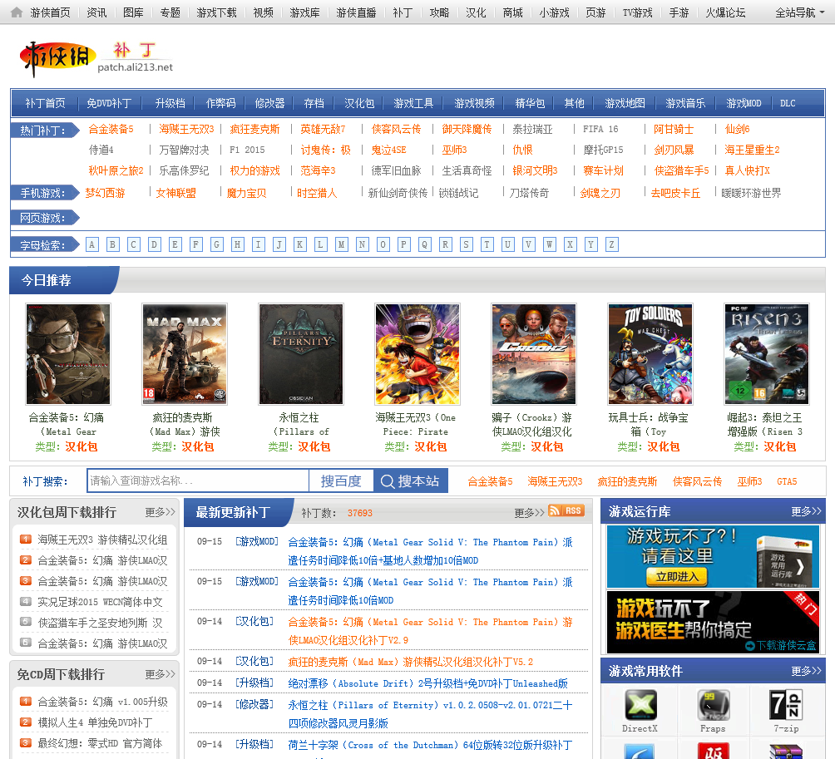Viewport: 835px width, 759px height.
Task: Open the Toy Soldiers cover thumbnail
Action: coord(650,354)
